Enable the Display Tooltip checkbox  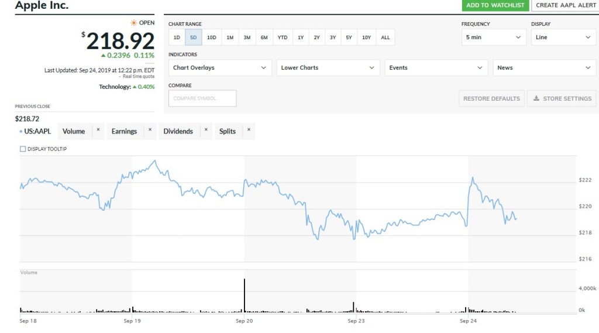[x=23, y=149]
